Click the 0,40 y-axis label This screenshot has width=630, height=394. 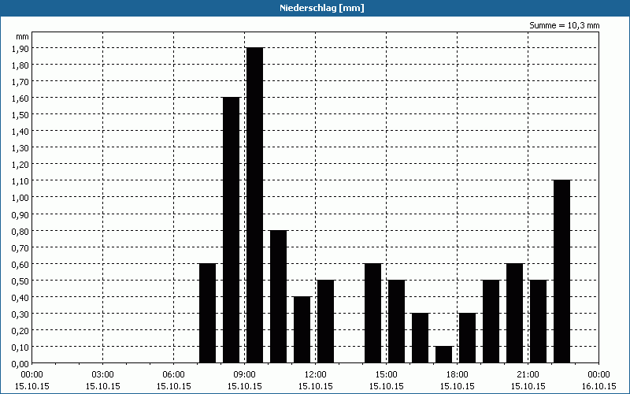(x=21, y=297)
